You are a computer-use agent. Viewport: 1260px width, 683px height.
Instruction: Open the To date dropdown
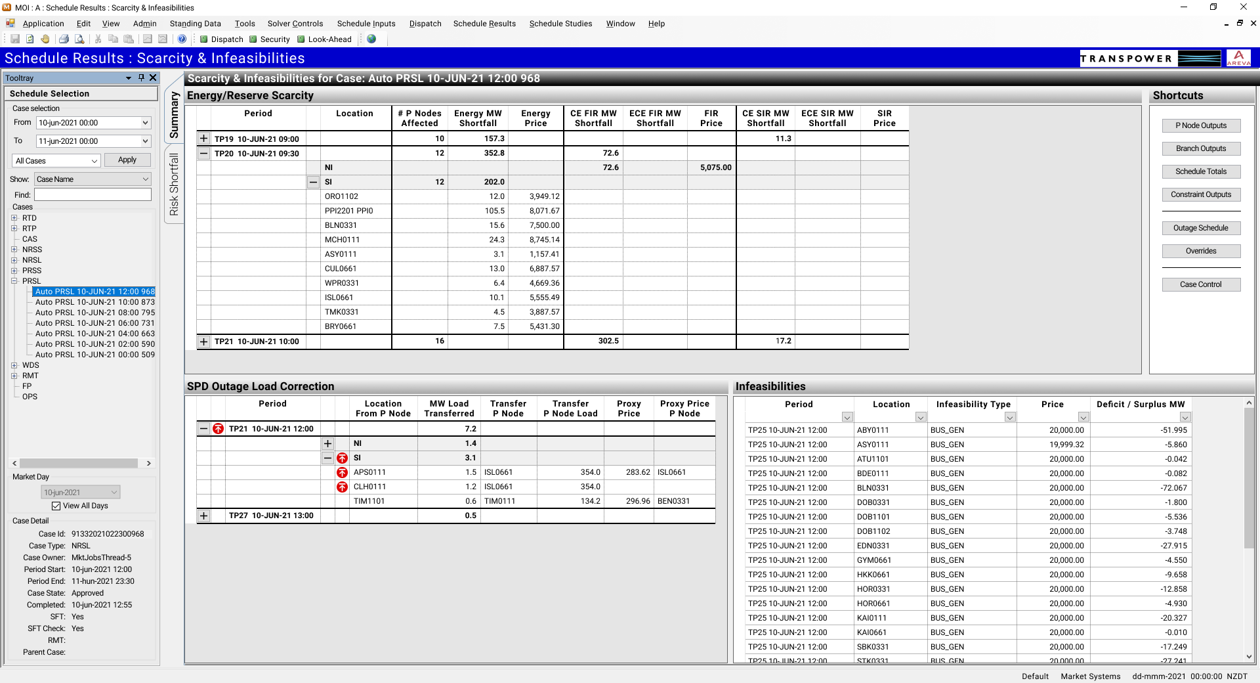pos(145,141)
